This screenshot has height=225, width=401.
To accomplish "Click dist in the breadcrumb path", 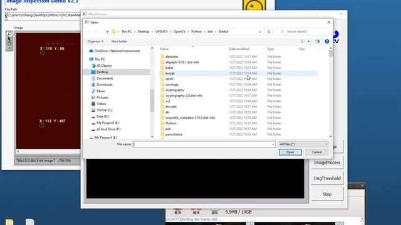I will point(210,32).
